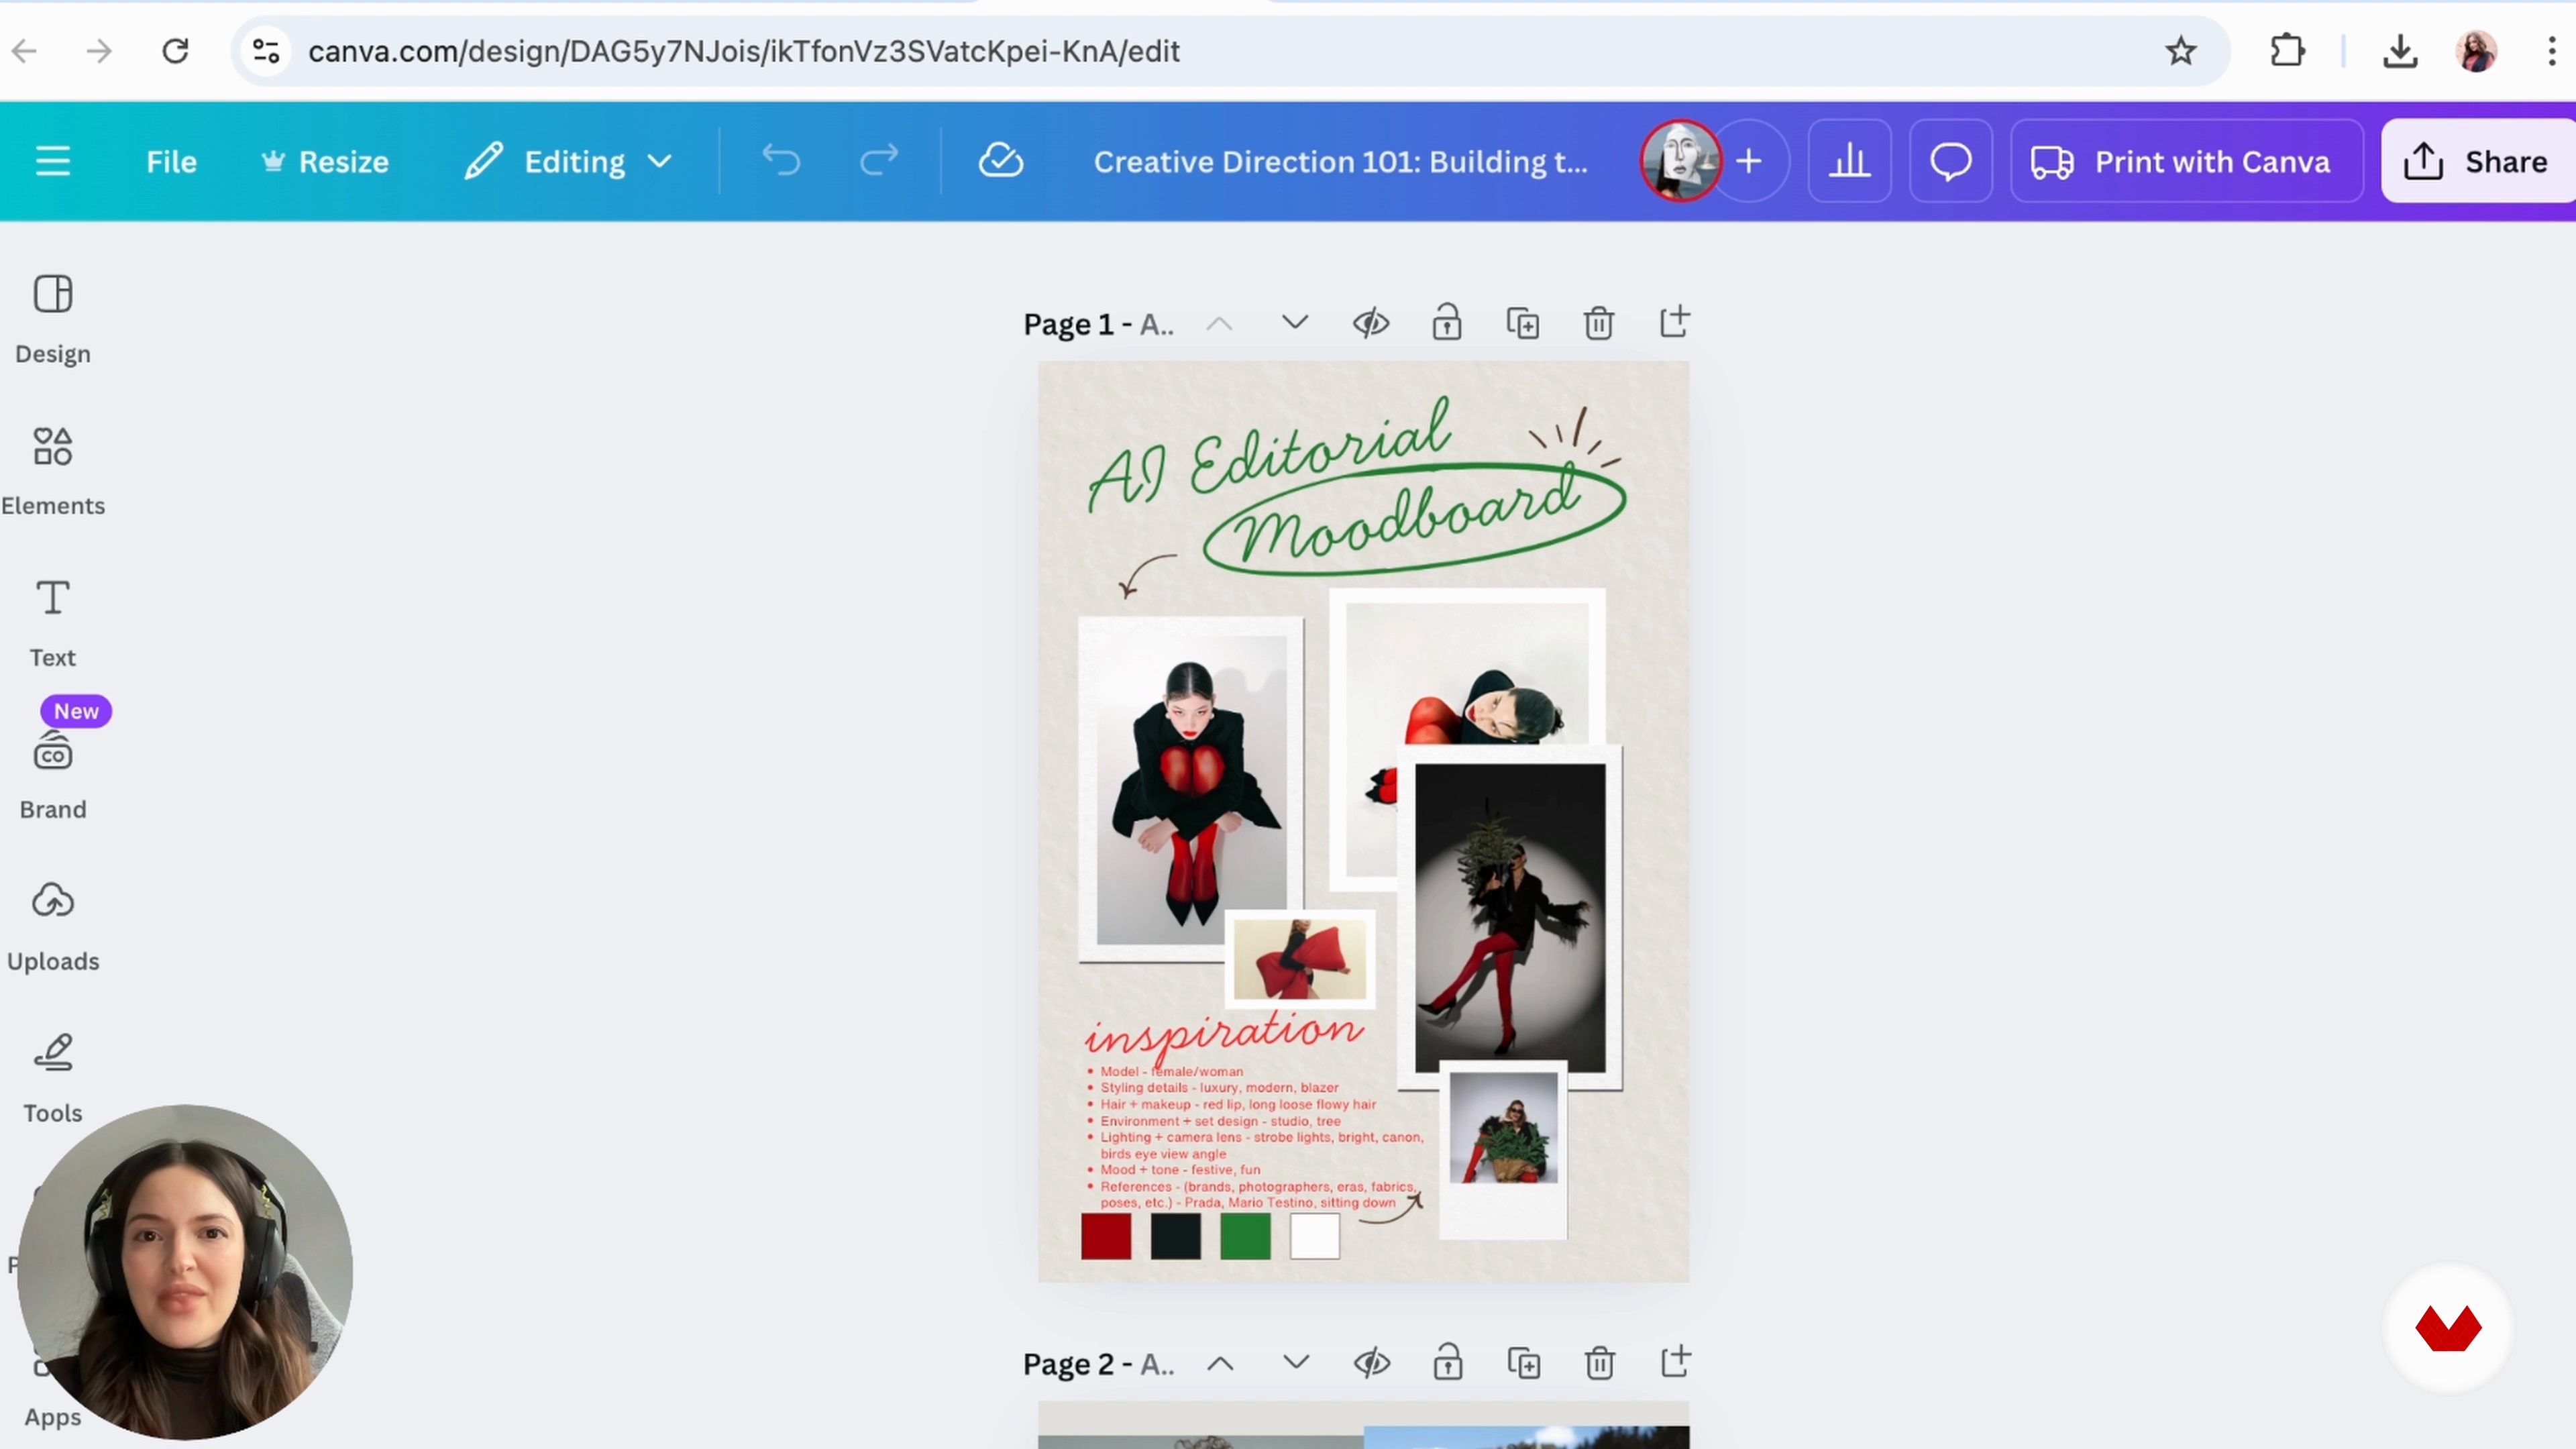The width and height of the screenshot is (2576, 1449).
Task: Open the File menu
Action: 171,162
